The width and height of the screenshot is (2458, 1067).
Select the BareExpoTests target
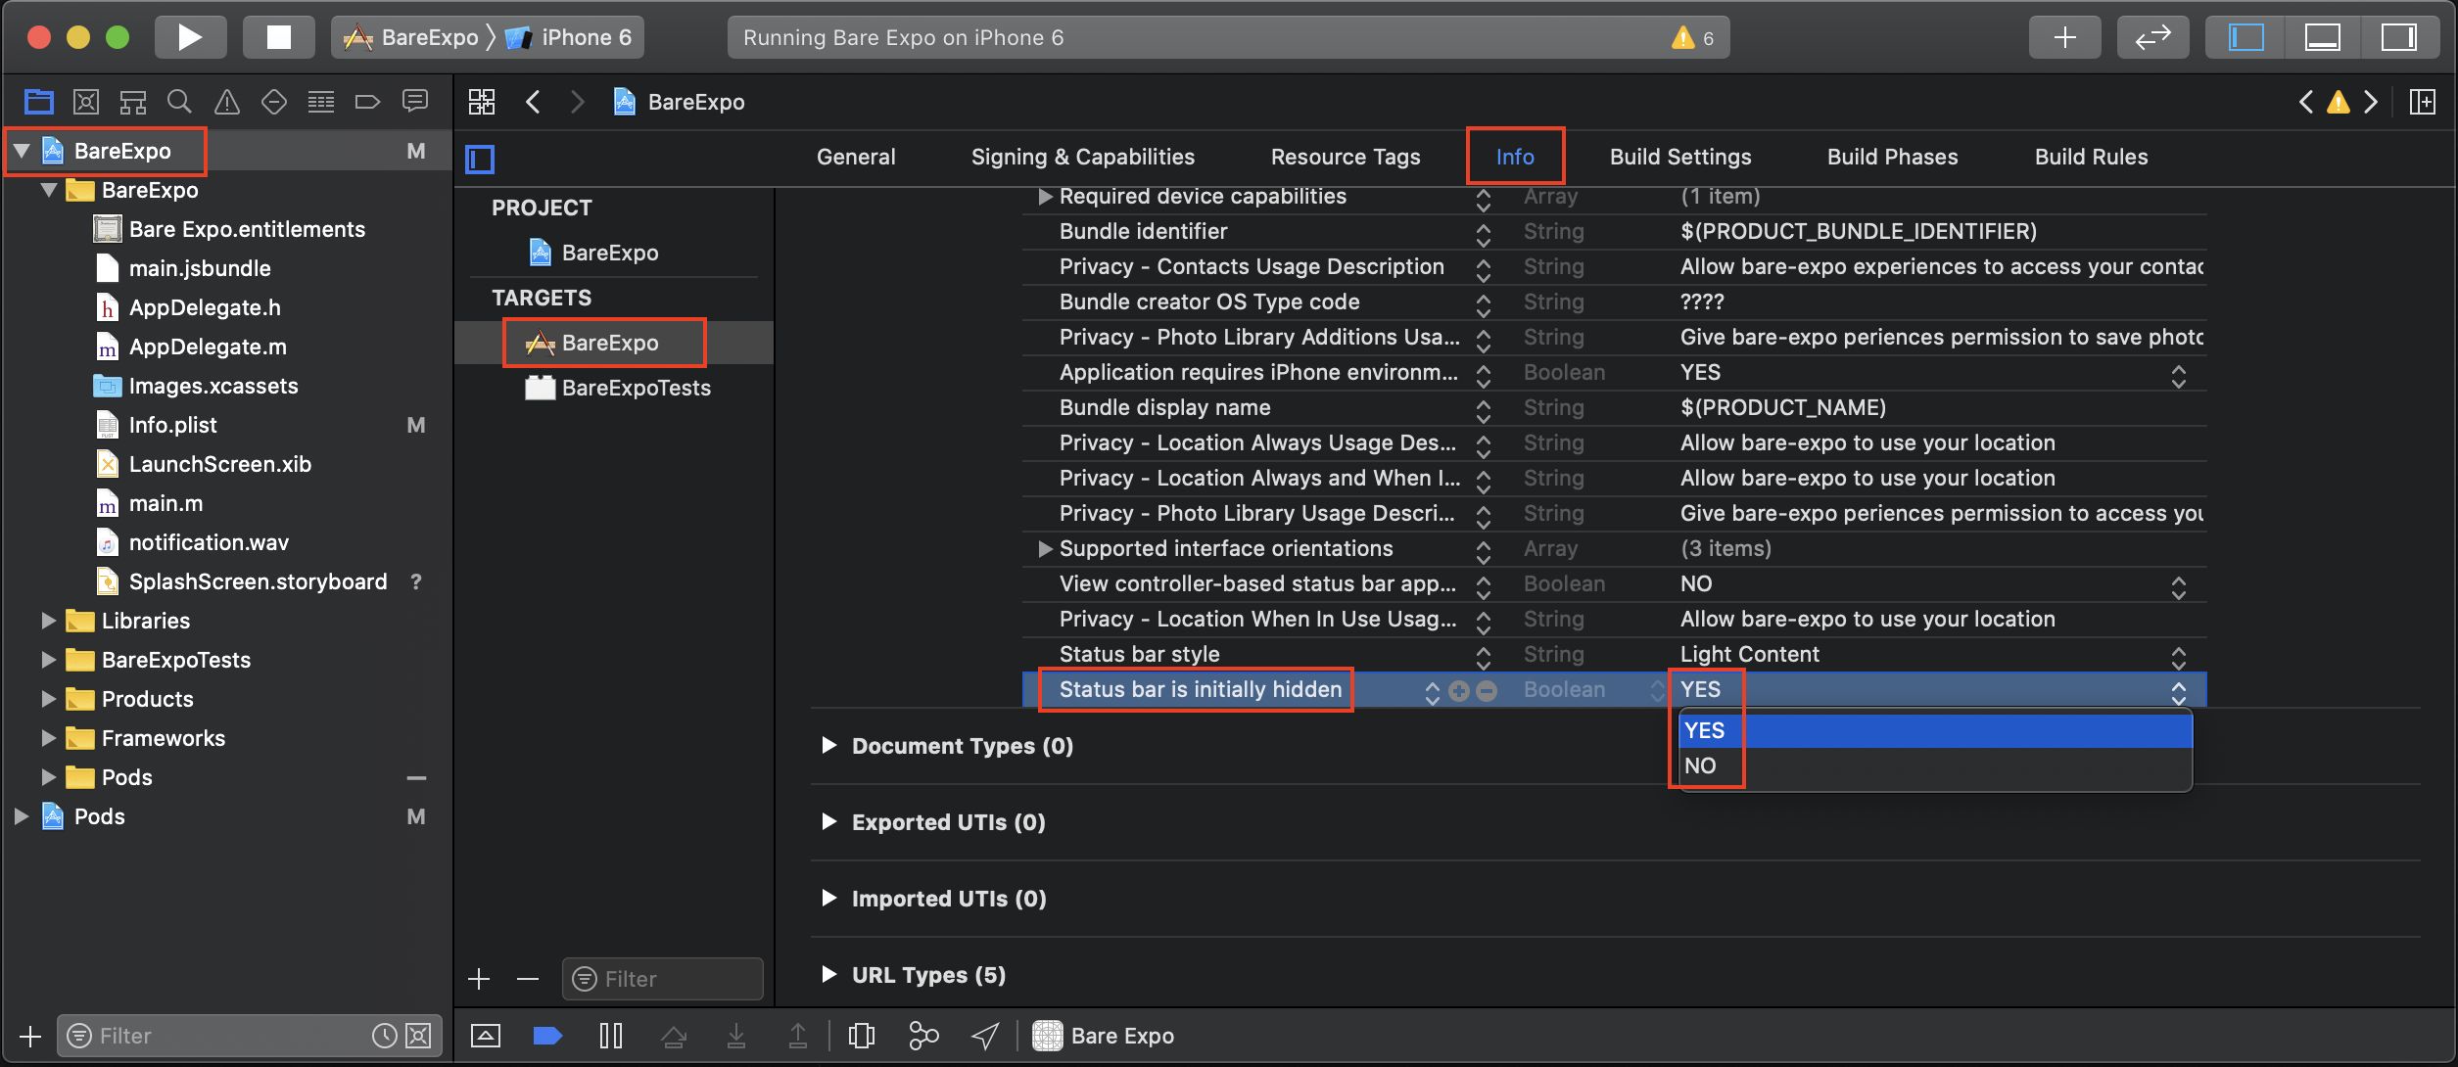click(x=636, y=389)
